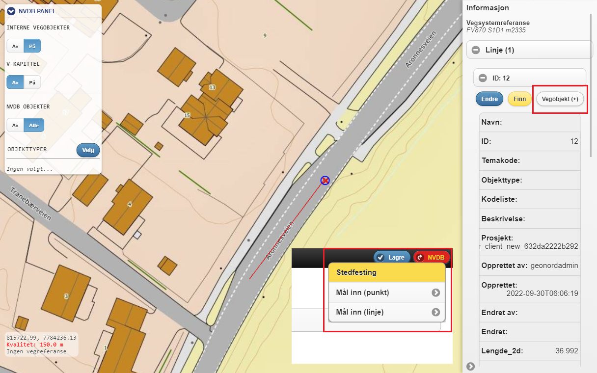Image resolution: width=597 pixels, height=373 pixels.
Task: Open the Velg object types button
Action: [88, 151]
